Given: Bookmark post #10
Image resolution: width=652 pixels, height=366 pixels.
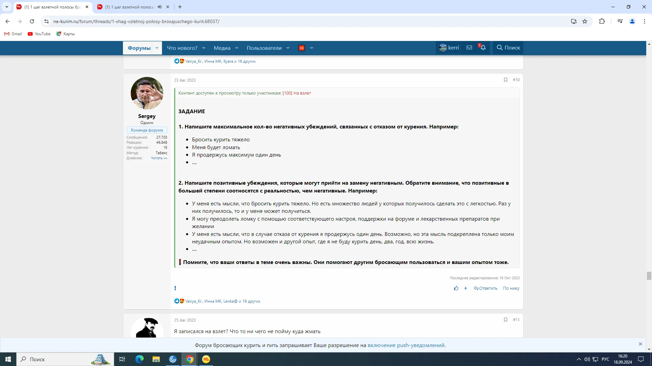Looking at the screenshot, I should [x=505, y=80].
